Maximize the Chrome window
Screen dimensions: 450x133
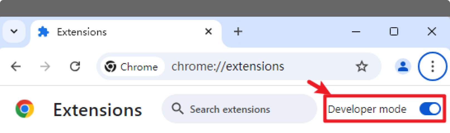pyautogui.click(x=394, y=32)
